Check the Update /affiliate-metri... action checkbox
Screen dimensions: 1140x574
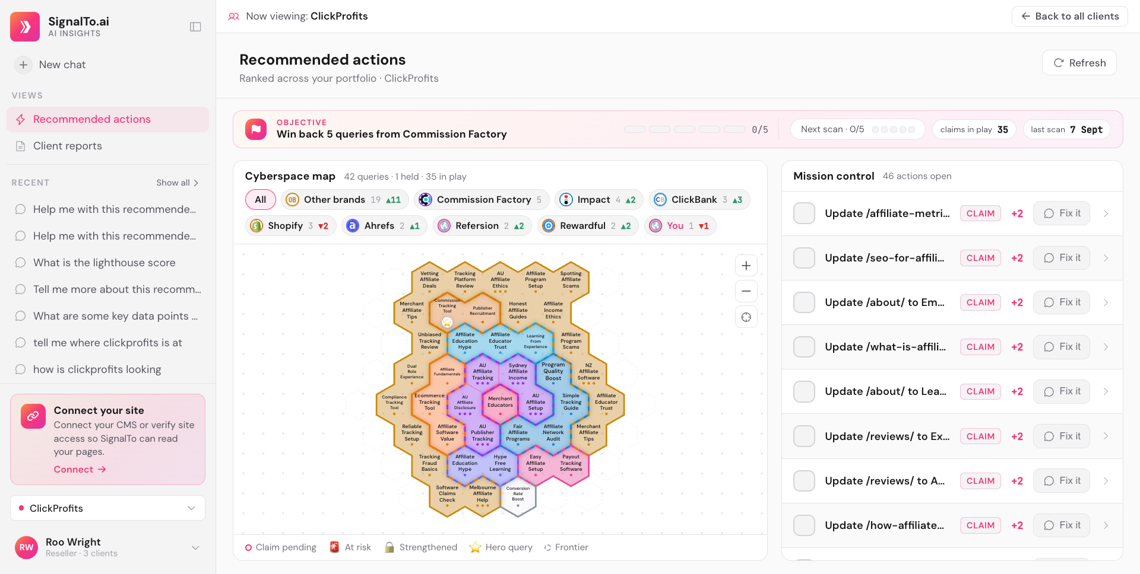point(805,213)
